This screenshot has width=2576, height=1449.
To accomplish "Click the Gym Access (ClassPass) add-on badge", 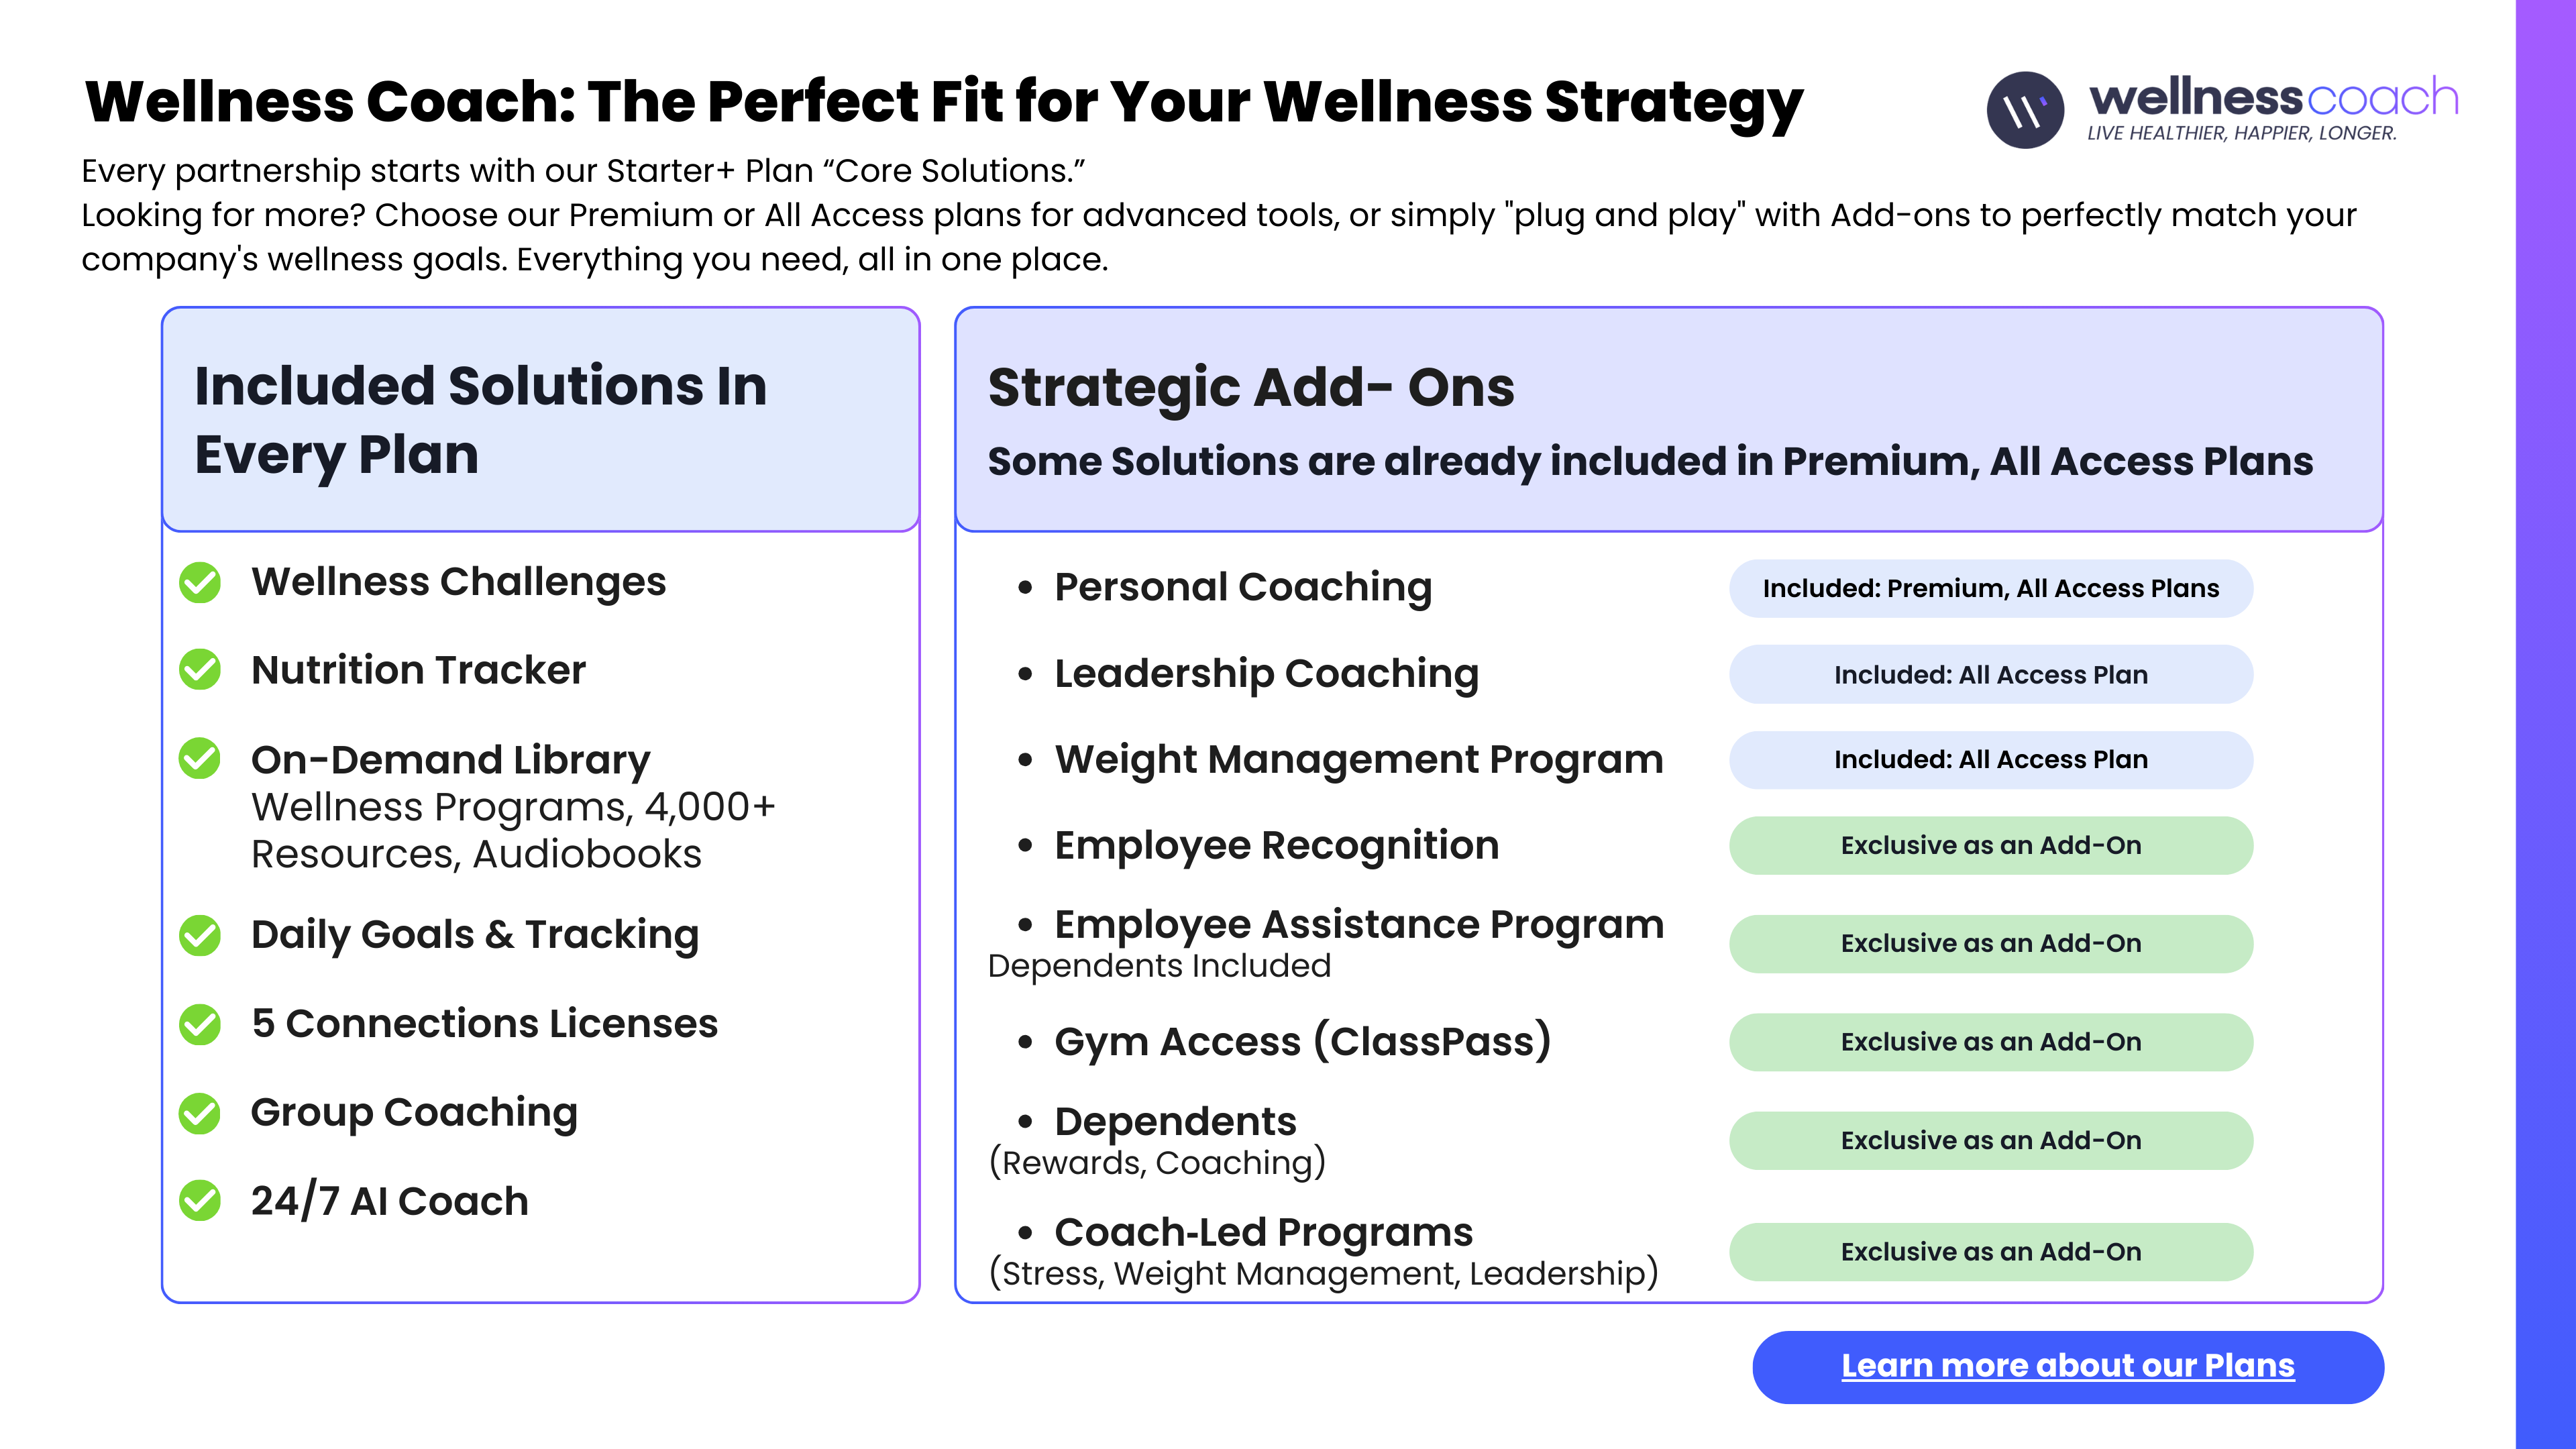I will (1990, 1042).
